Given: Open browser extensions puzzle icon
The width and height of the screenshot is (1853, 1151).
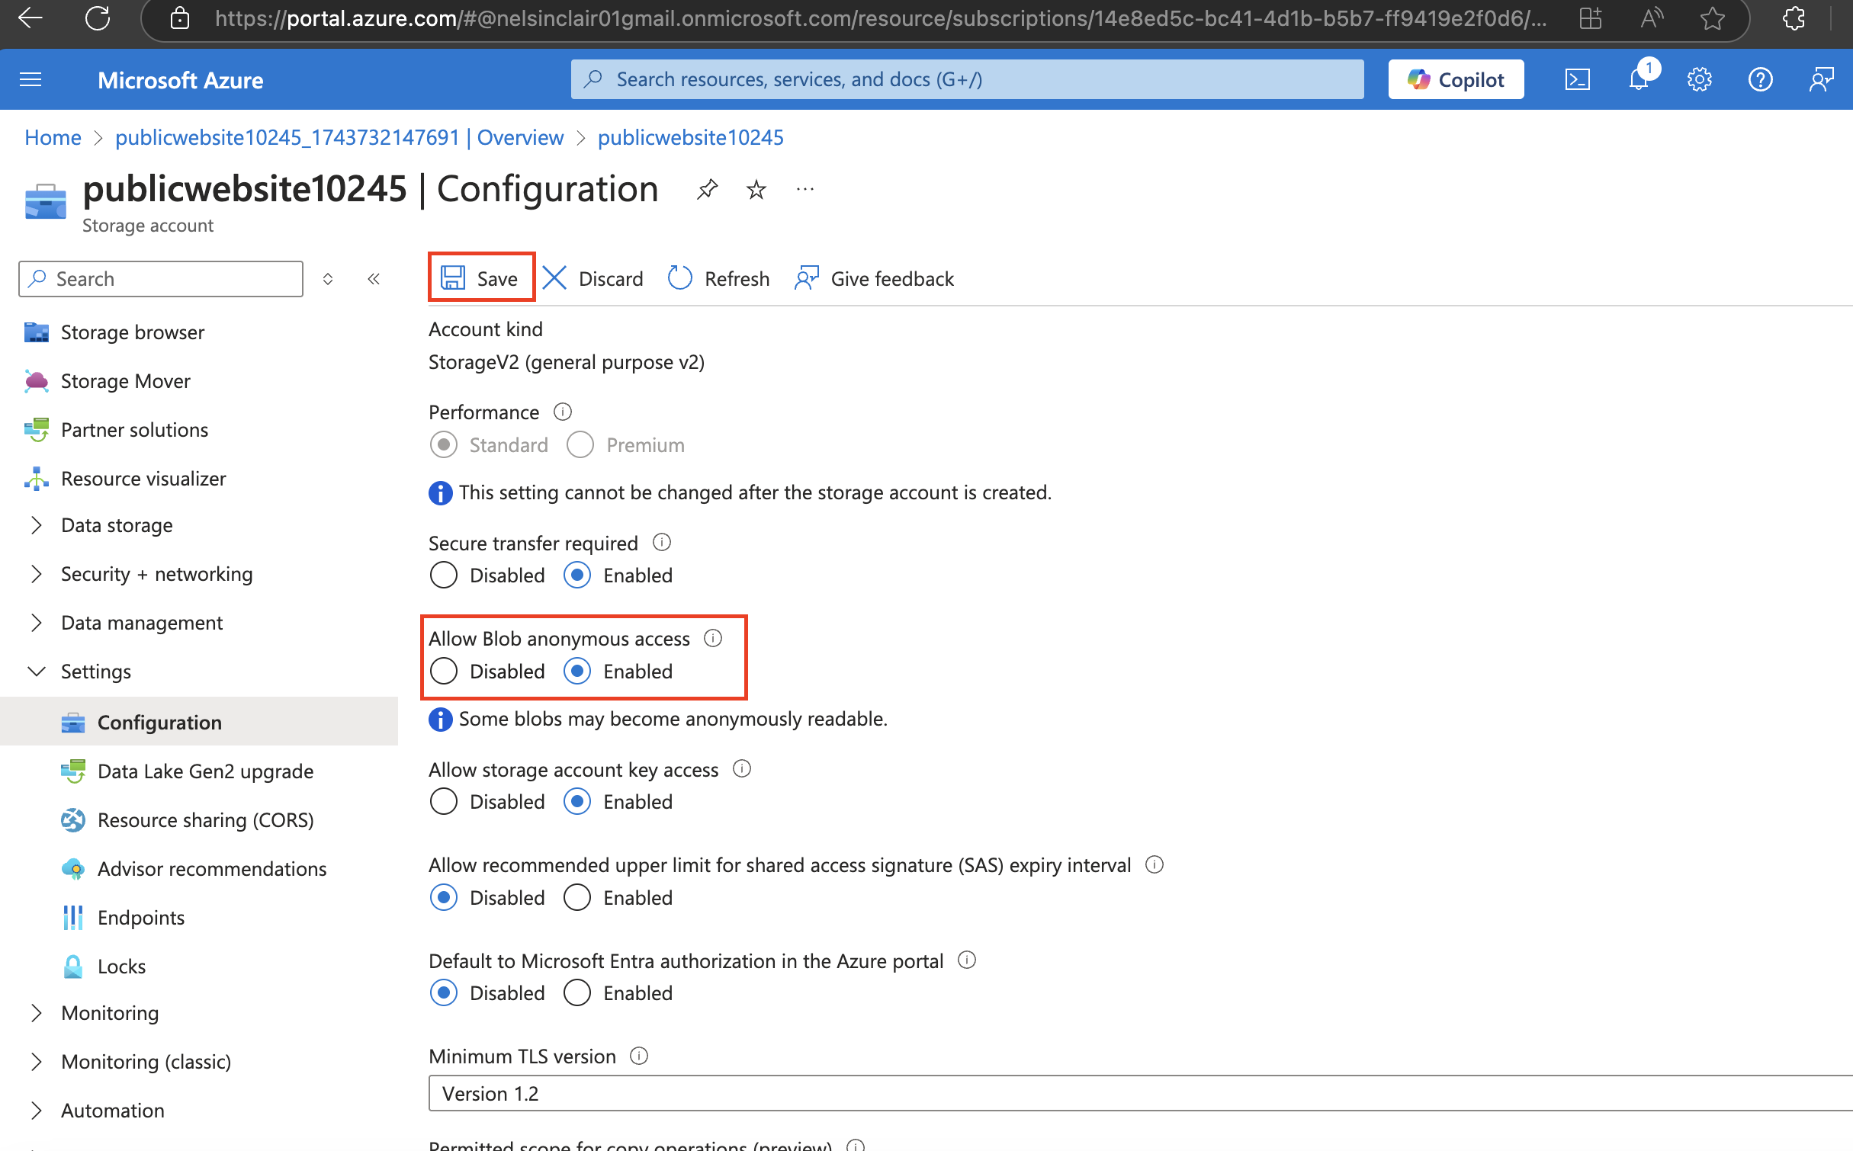Looking at the screenshot, I should (1794, 18).
